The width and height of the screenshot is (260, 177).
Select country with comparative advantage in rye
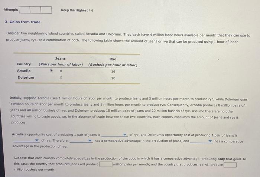click(x=201, y=141)
